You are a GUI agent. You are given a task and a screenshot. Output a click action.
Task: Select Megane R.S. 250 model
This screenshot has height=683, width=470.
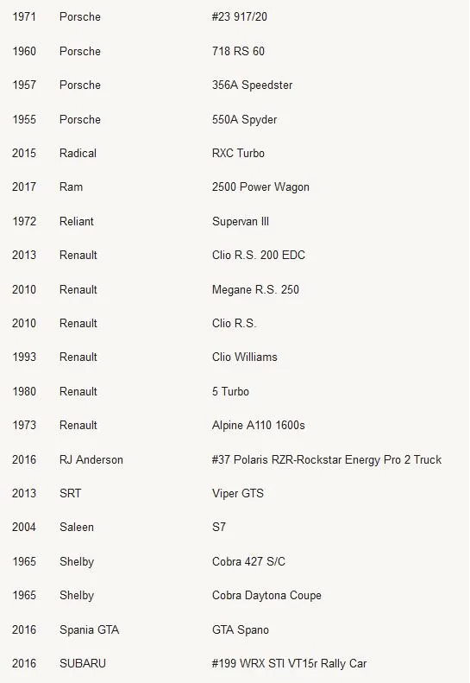pyautogui.click(x=255, y=289)
